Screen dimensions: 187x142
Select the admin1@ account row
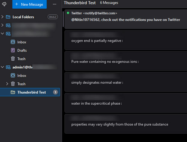click(x=30, y=67)
